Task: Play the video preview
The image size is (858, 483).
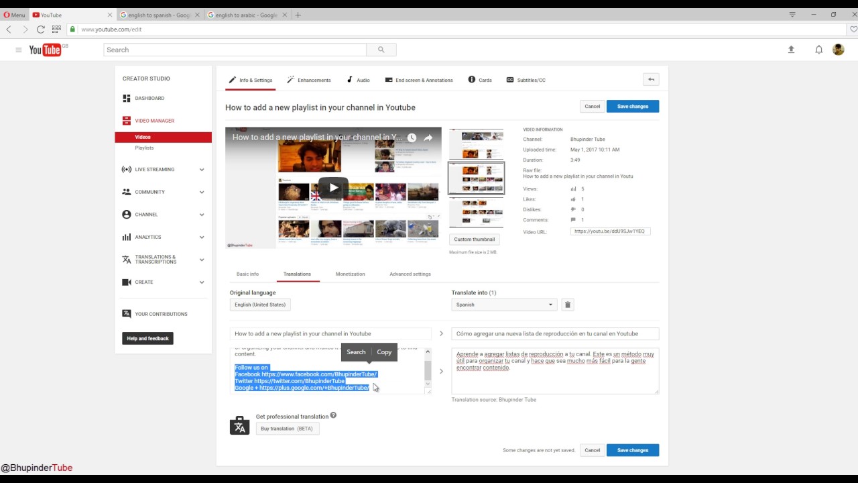Action: (x=333, y=188)
